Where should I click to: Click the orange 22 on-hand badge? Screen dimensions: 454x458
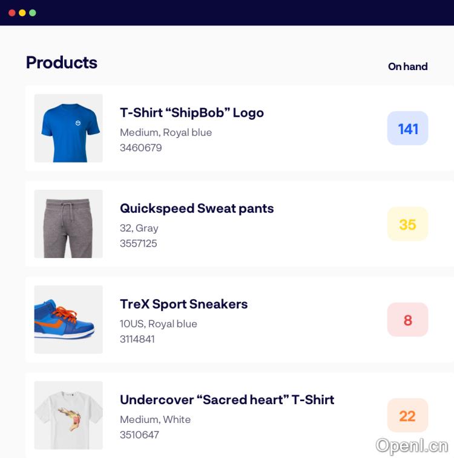(x=407, y=415)
